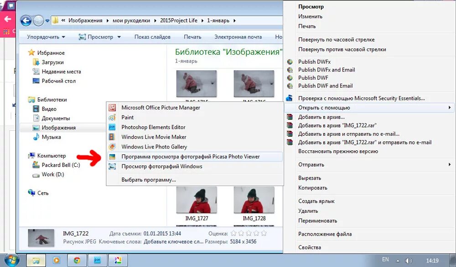Image resolution: width=456 pixels, height=267 pixels.
Task: Select 'Программа просмотра фотографий Picasa Photo Viewer'
Action: pyautogui.click(x=195, y=157)
